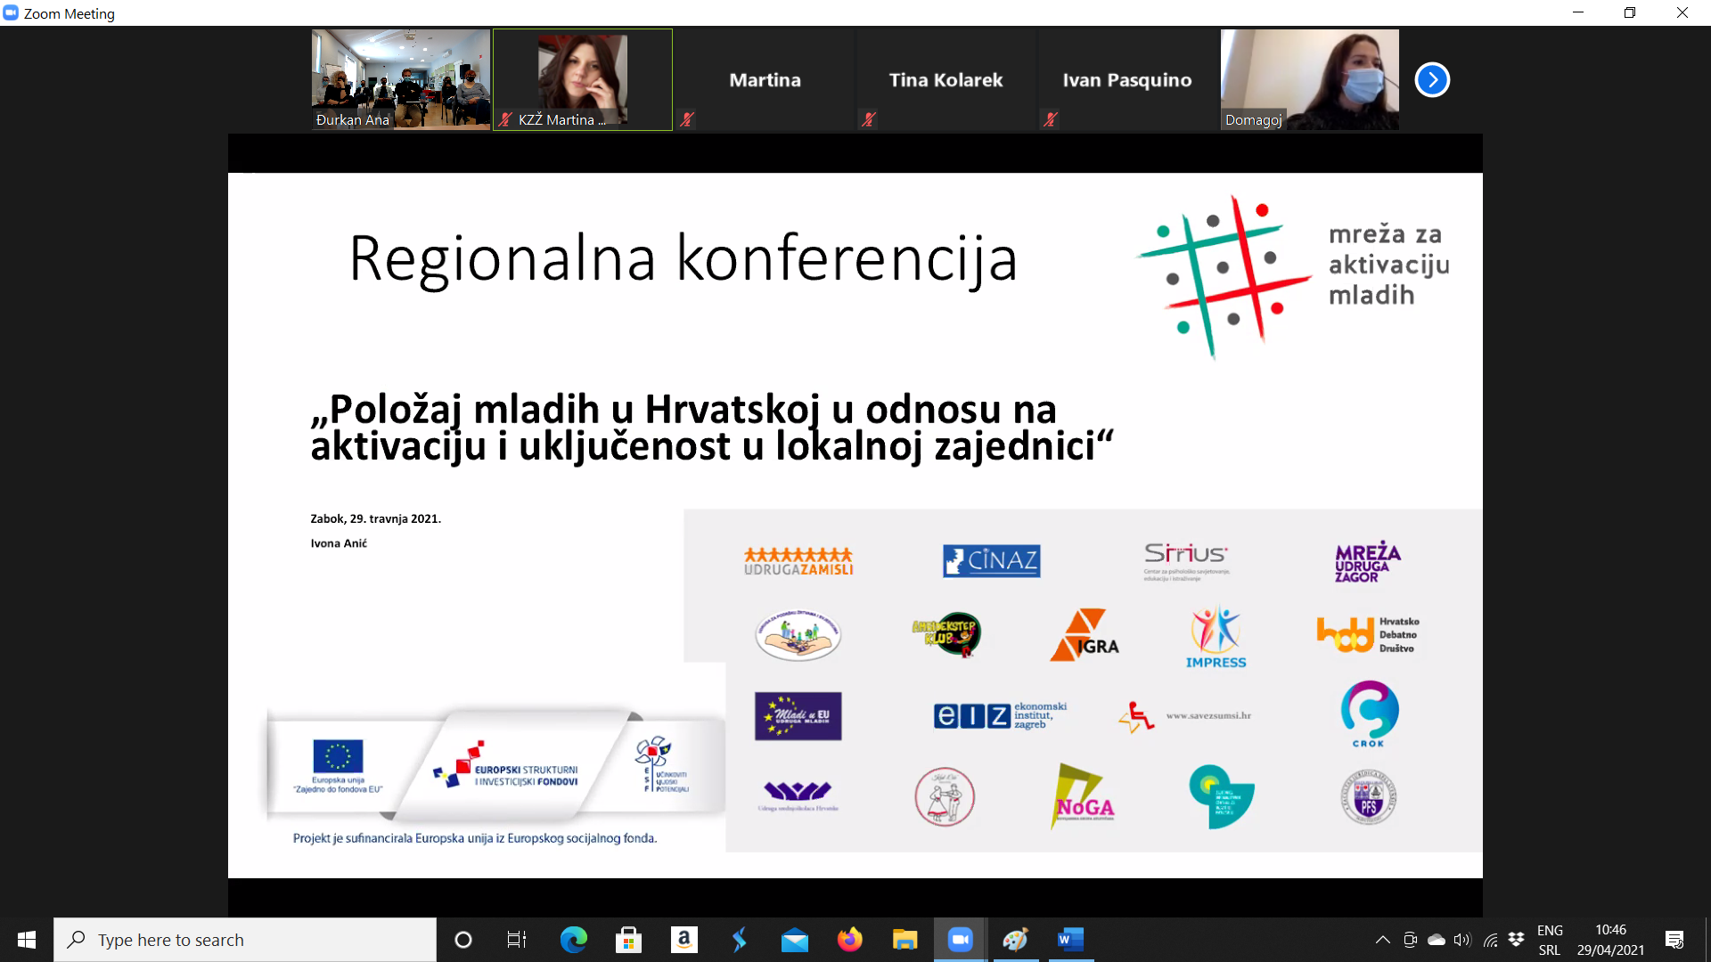This screenshot has width=1711, height=962.
Task: Switch to Microsoft Word in taskbar
Action: [1070, 940]
